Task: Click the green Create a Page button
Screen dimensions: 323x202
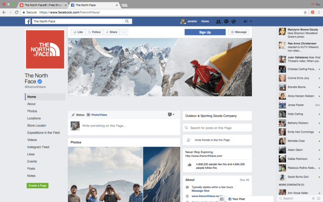Action: (x=38, y=185)
